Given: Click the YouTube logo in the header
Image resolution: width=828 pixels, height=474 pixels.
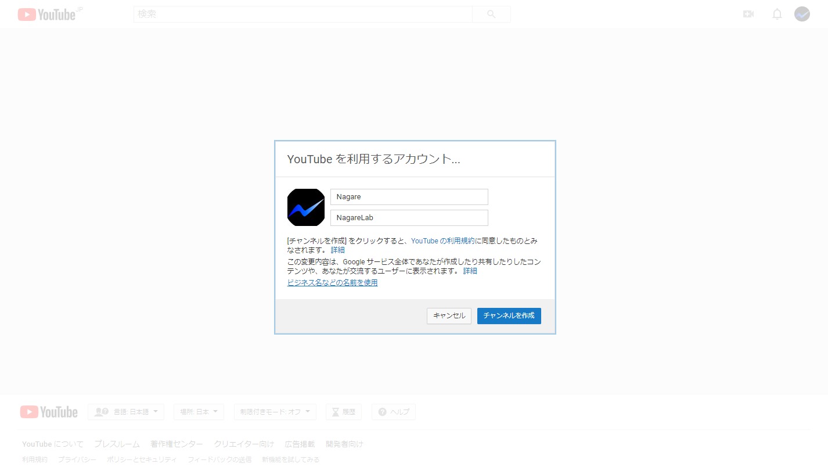Looking at the screenshot, I should coord(47,15).
